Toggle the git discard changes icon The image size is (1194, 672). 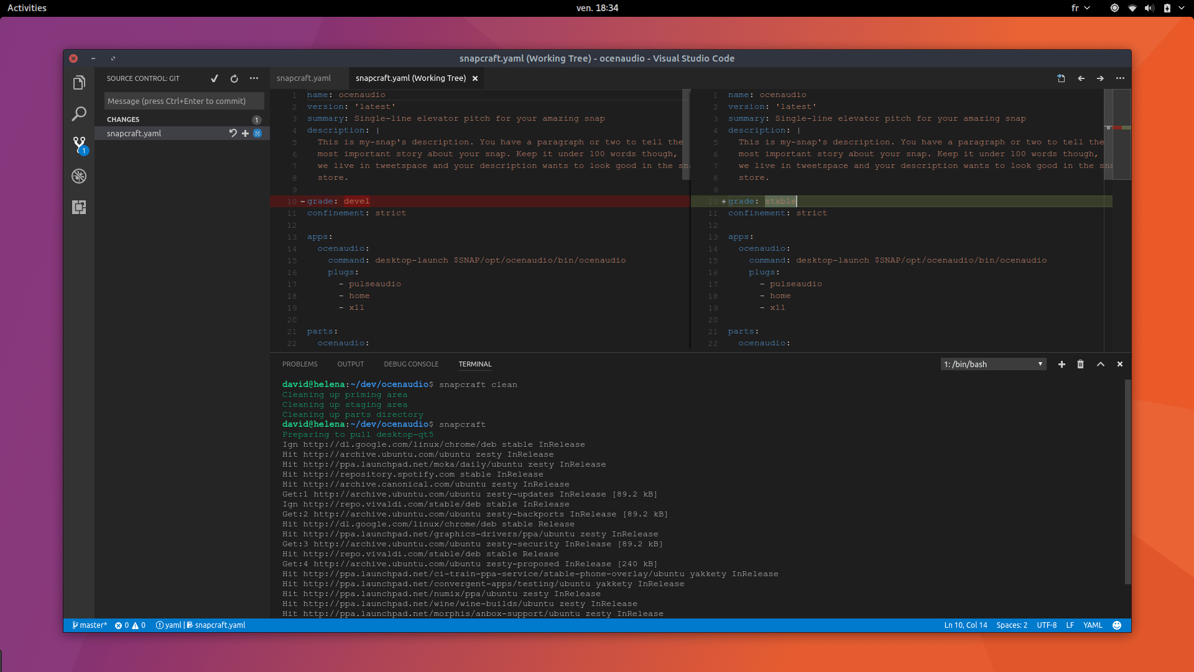(232, 133)
